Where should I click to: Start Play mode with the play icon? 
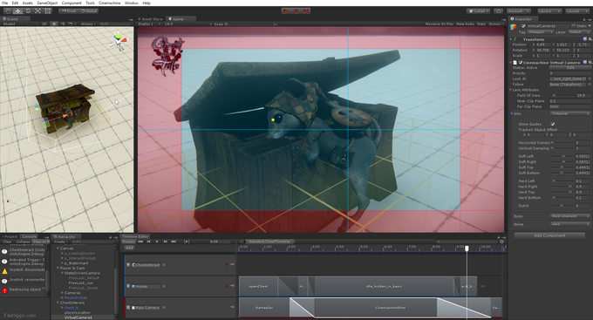tap(286, 11)
